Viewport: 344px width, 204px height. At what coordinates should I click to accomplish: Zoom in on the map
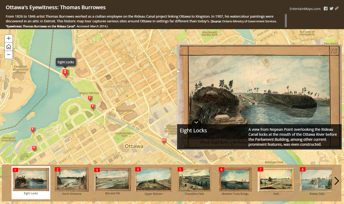(9, 38)
